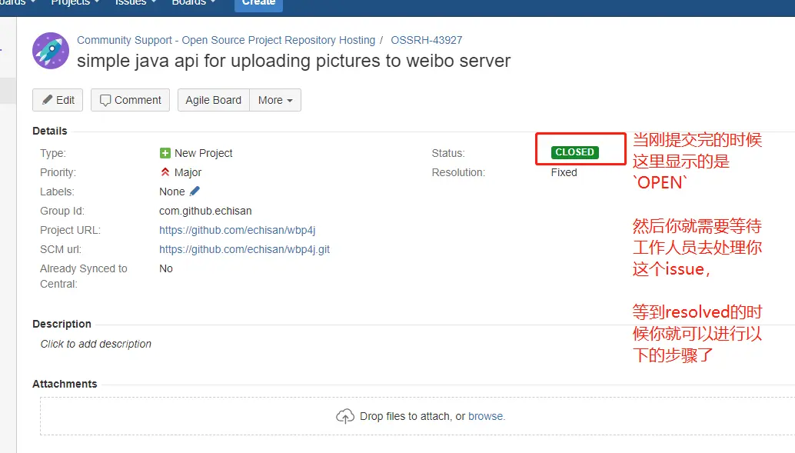Click the Major priority text
Image resolution: width=795 pixels, height=453 pixels.
point(188,172)
